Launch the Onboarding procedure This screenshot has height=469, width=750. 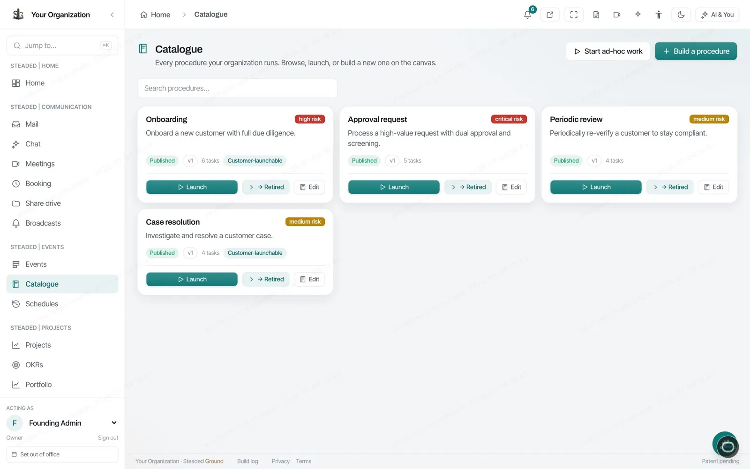pyautogui.click(x=192, y=187)
